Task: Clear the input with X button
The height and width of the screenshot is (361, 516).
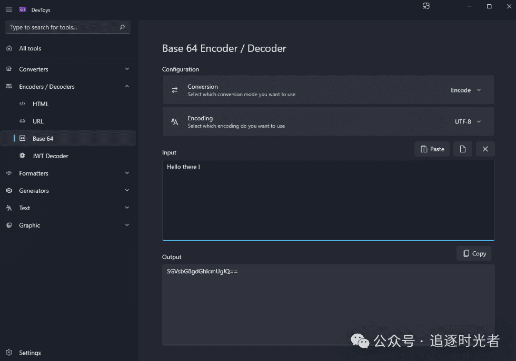Action: [485, 149]
